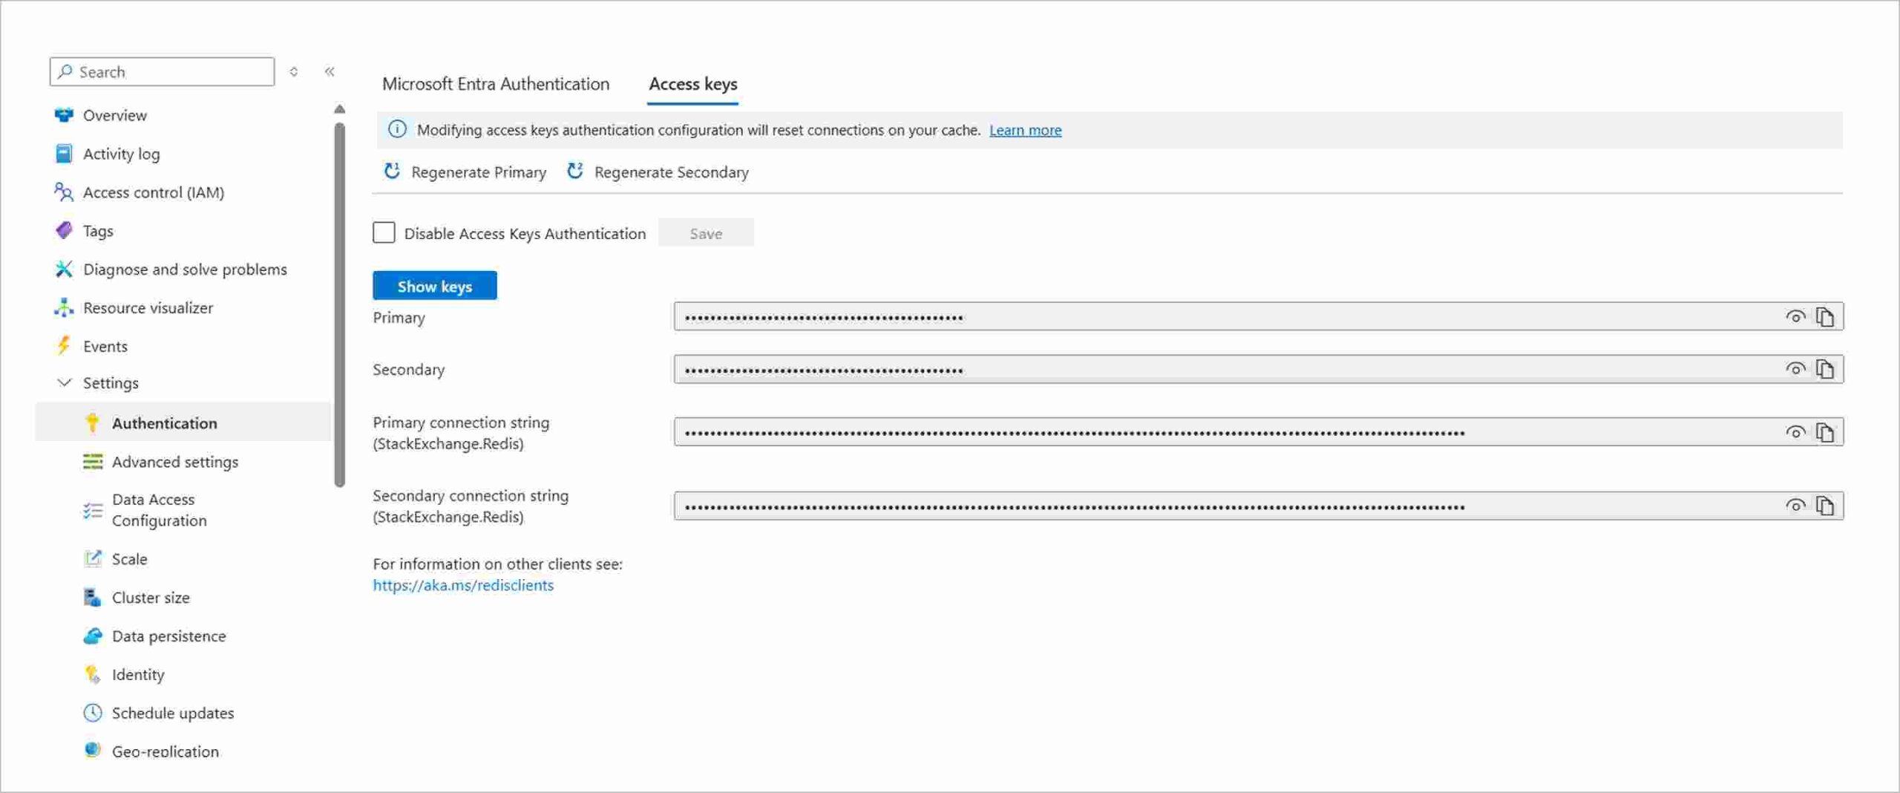Select the Access keys tab

point(692,84)
